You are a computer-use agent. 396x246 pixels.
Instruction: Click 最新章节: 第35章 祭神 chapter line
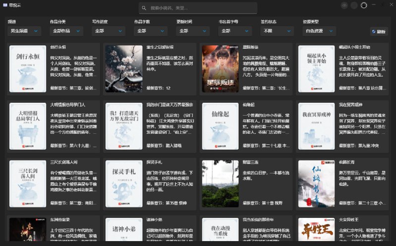coord(166,203)
